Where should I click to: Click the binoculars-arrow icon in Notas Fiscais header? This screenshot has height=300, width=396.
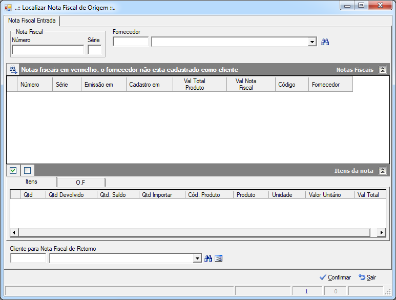[13, 70]
